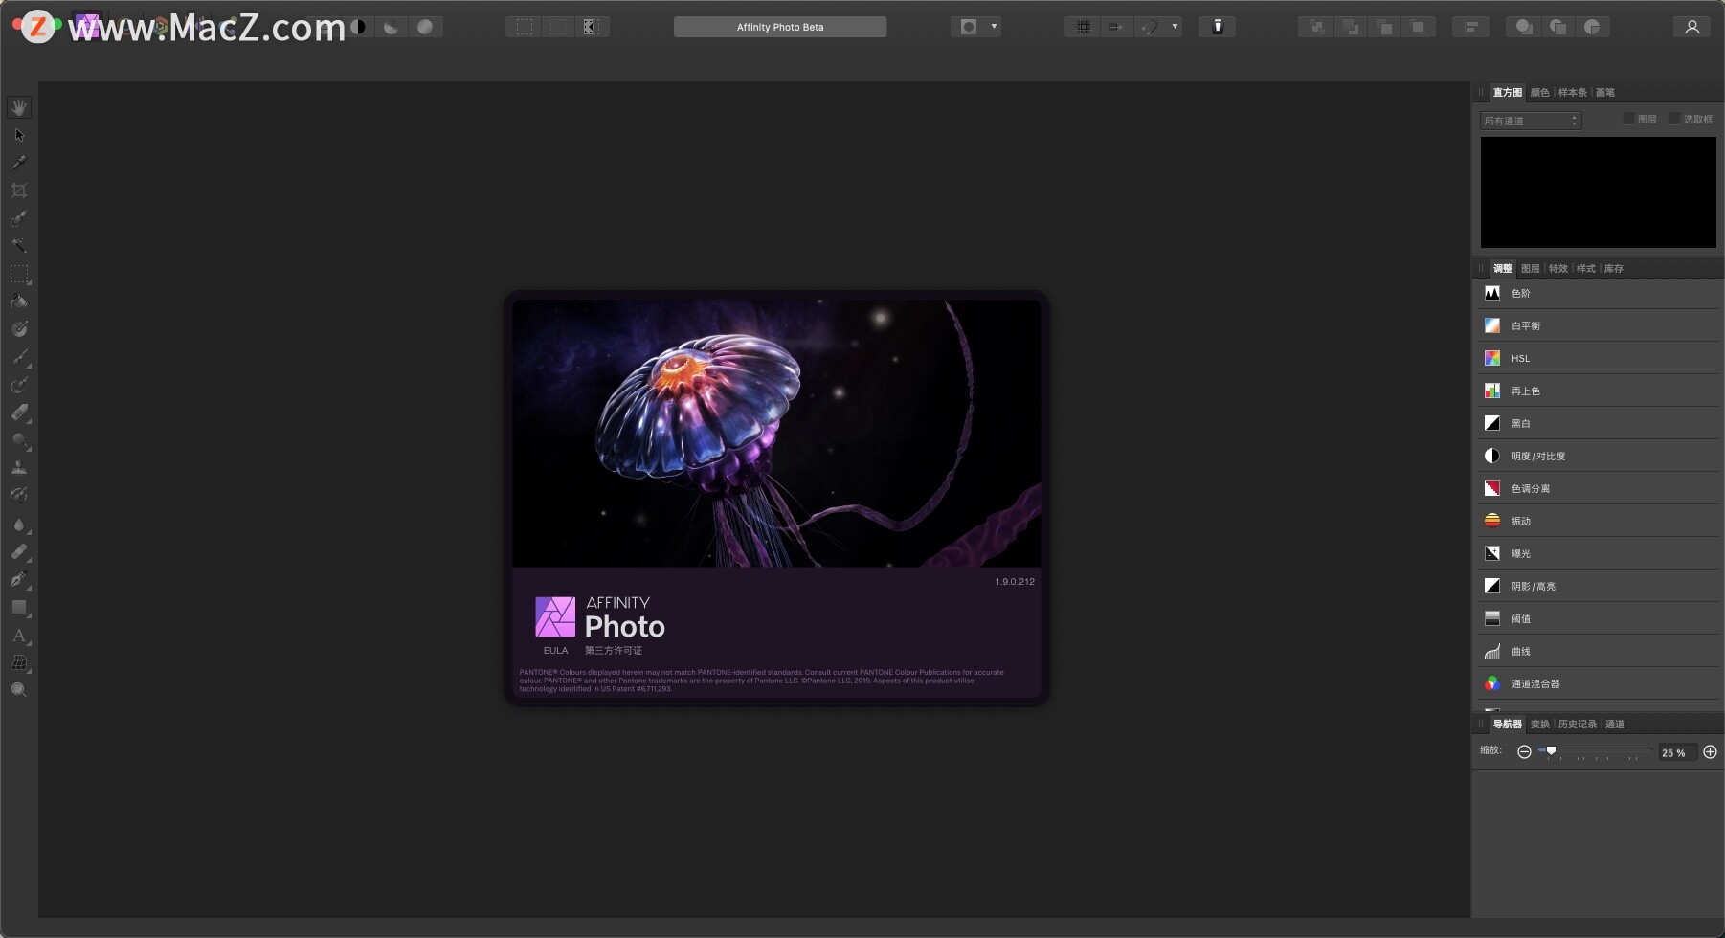Screen dimensions: 1725x938
Task: Add a 曲线 curves adjustment
Action: (1599, 652)
